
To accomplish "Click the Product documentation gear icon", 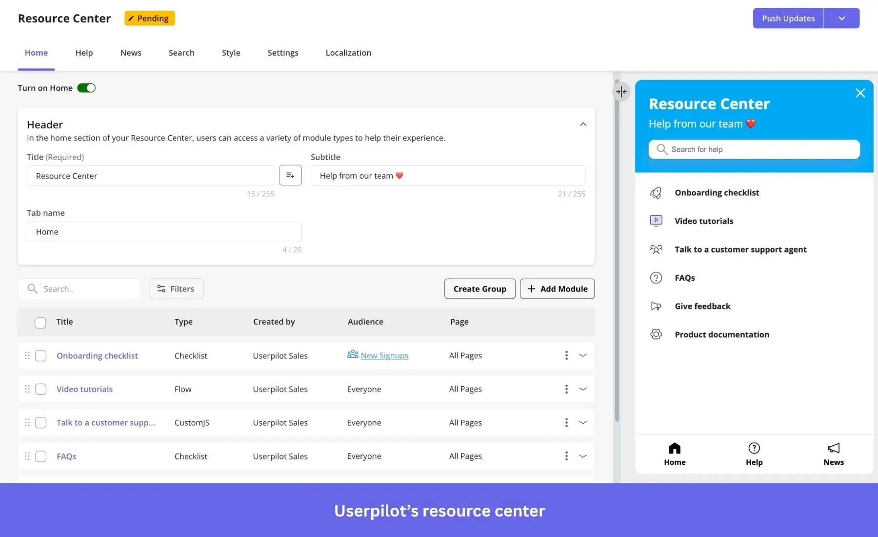I will (x=656, y=334).
